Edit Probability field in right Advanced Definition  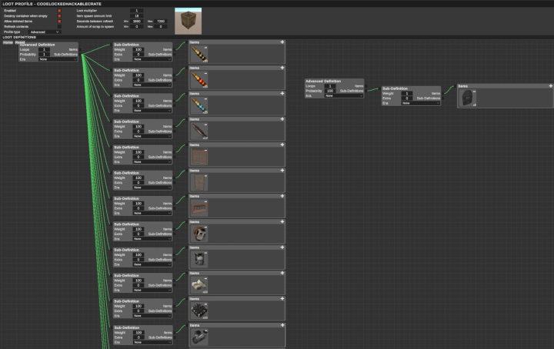coord(330,91)
